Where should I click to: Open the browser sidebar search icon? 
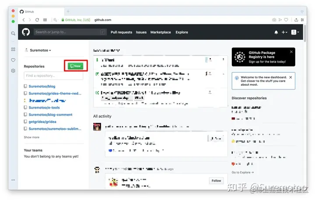13,33
